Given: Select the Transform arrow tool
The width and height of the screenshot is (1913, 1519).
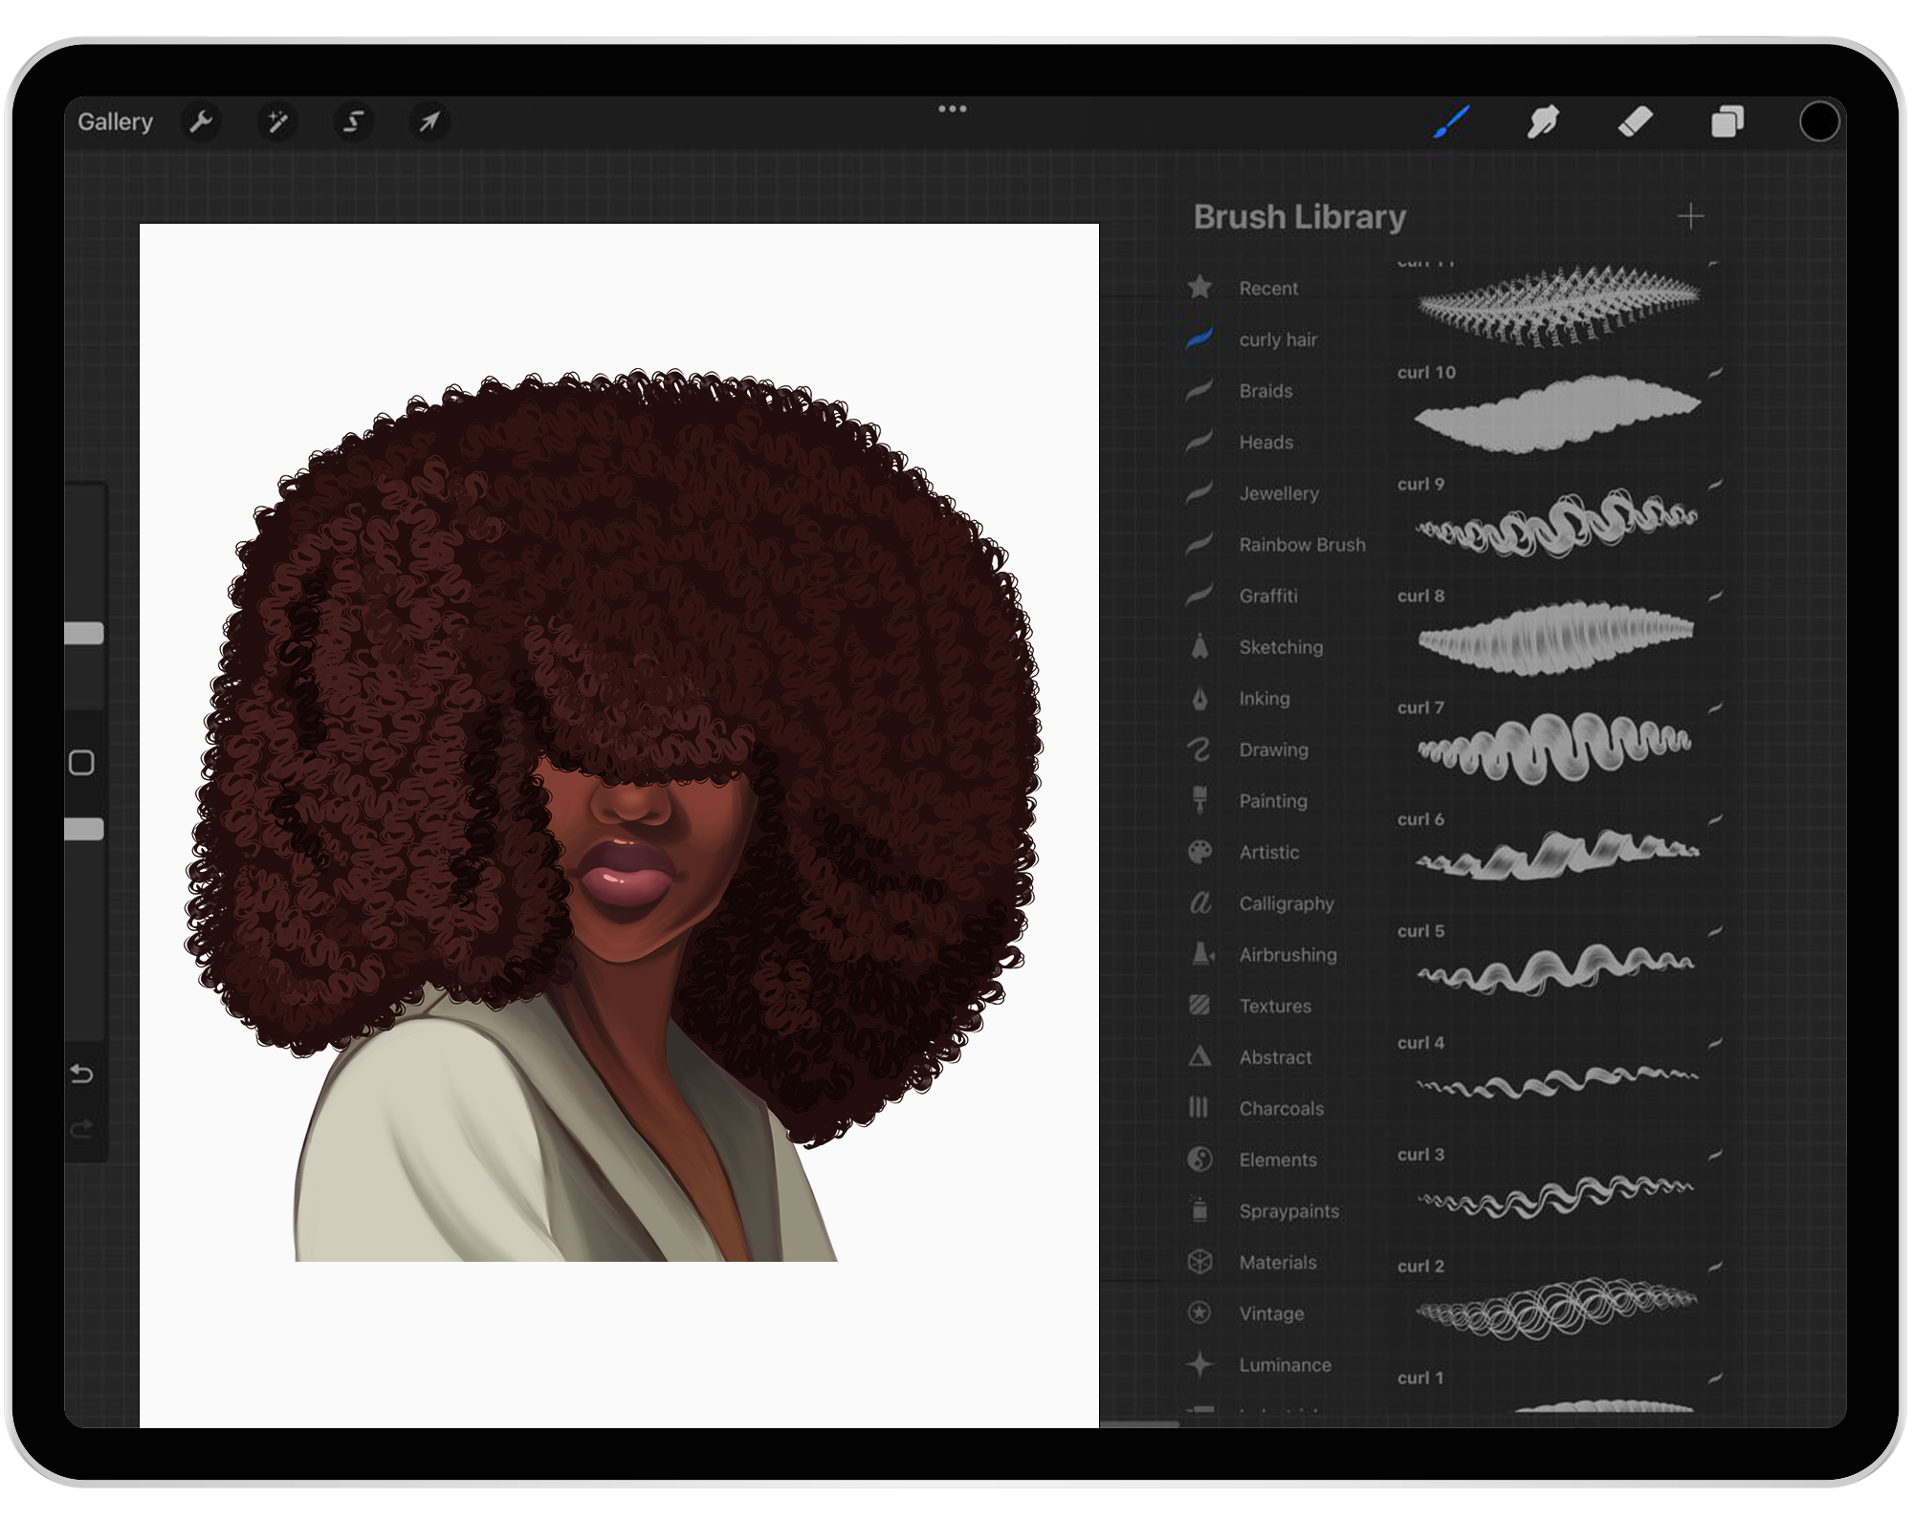Looking at the screenshot, I should [x=429, y=122].
